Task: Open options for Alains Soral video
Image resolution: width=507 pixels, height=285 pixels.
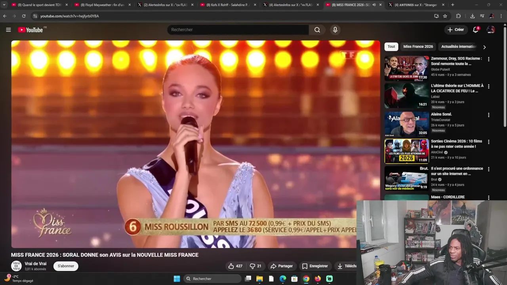Action: [x=488, y=115]
